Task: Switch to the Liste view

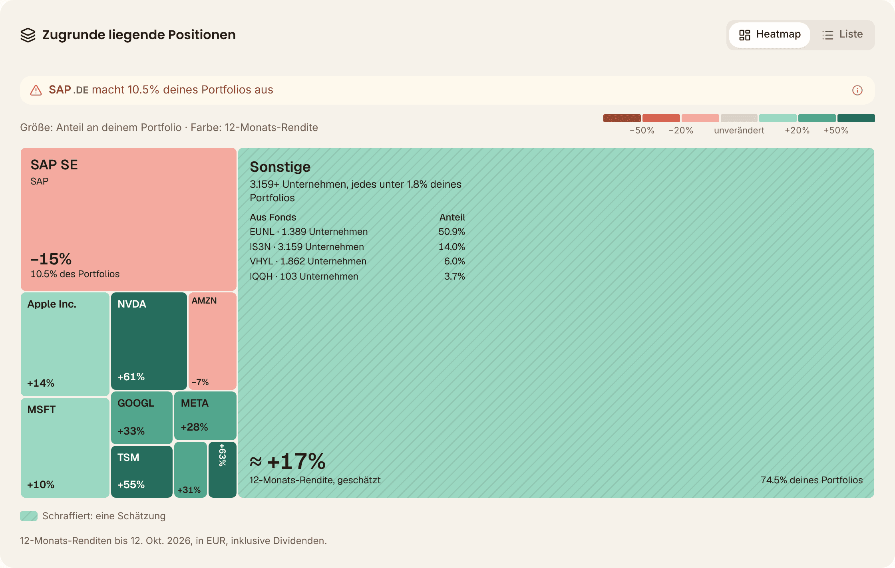Action: coord(842,35)
